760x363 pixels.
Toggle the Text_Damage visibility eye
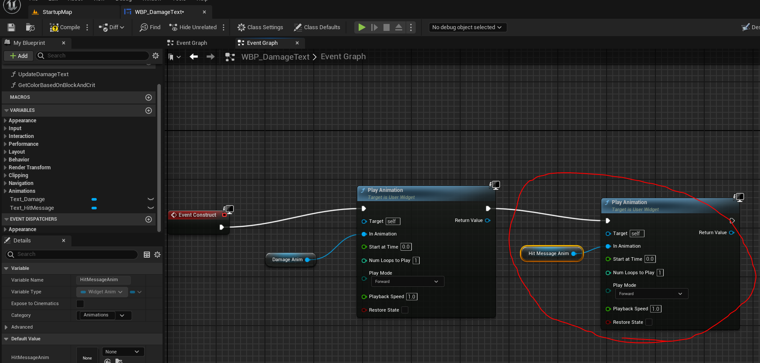coord(151,199)
